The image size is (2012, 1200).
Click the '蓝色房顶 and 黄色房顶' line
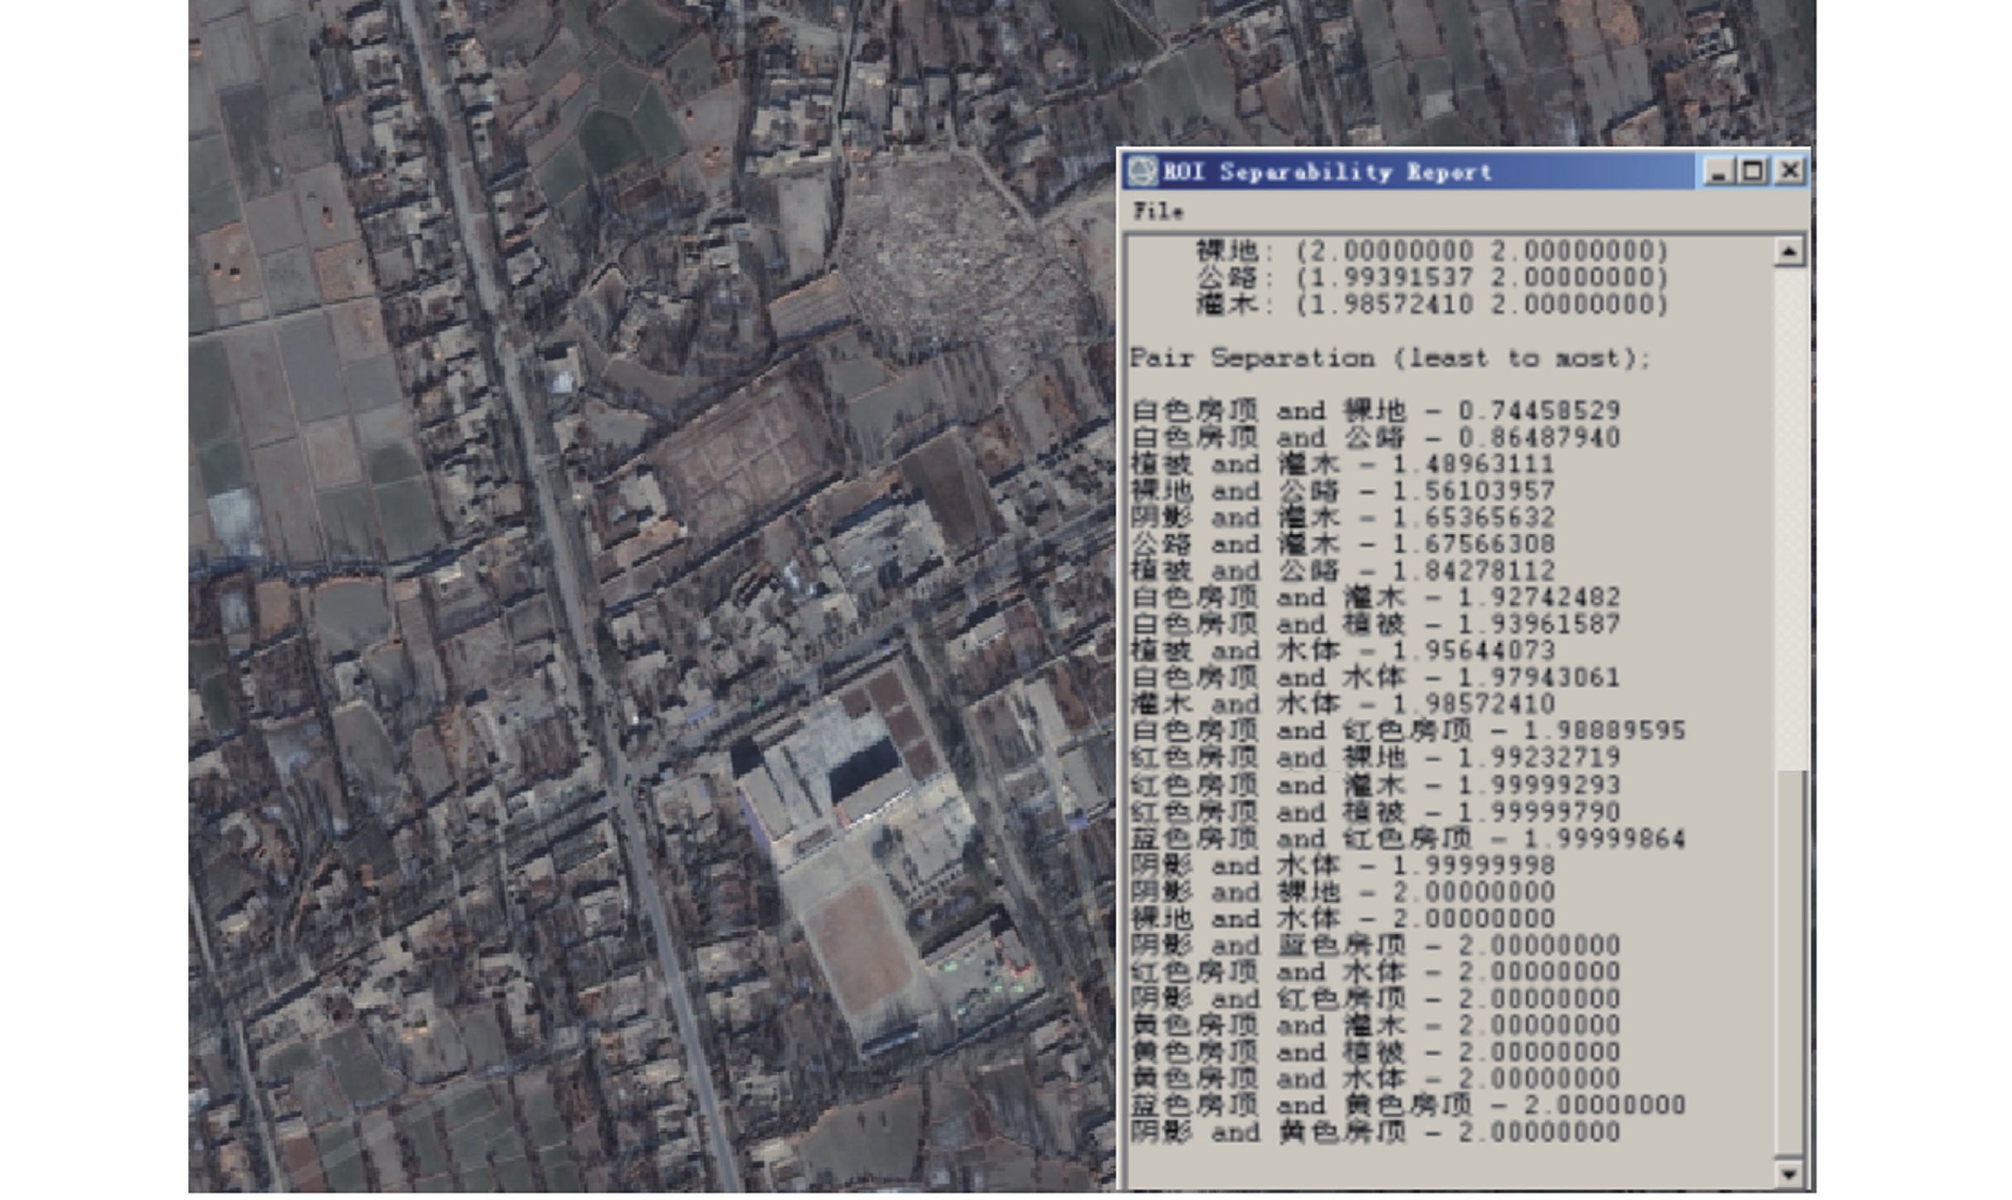pyautogui.click(x=1408, y=1106)
